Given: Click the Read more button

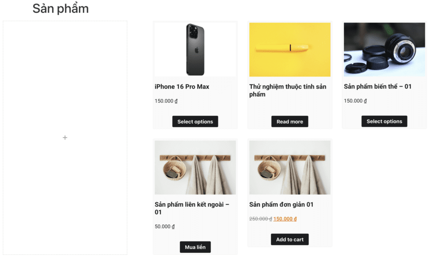Looking at the screenshot, I should click(x=290, y=122).
